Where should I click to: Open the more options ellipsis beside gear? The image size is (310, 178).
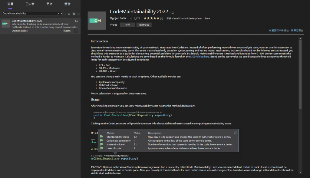click(78, 14)
